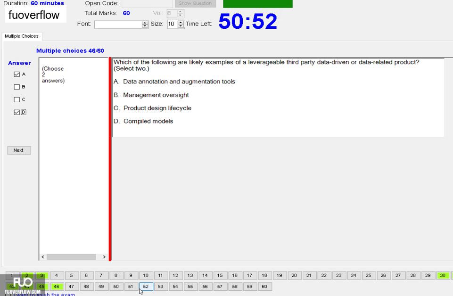Go to question 17
The height and width of the screenshot is (296, 453).
250,275
